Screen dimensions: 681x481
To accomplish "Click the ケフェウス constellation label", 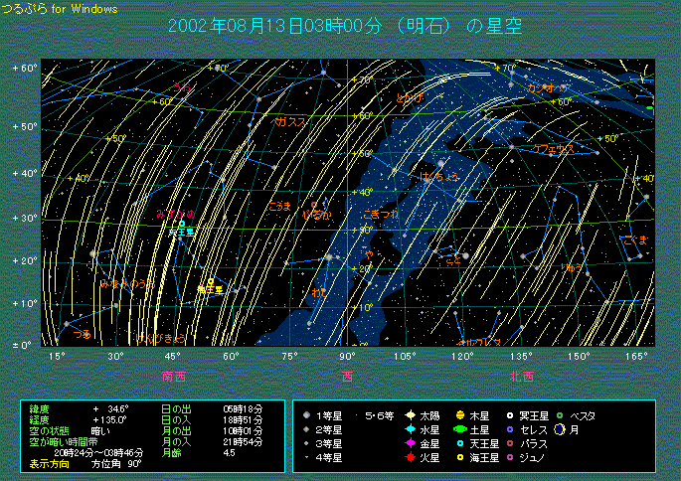I will click(554, 148).
